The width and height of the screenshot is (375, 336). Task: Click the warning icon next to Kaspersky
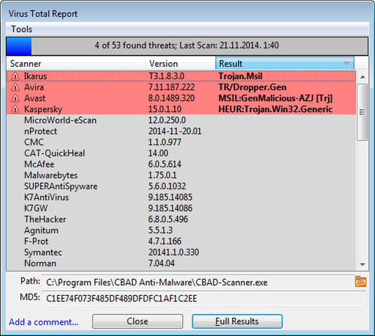point(15,110)
